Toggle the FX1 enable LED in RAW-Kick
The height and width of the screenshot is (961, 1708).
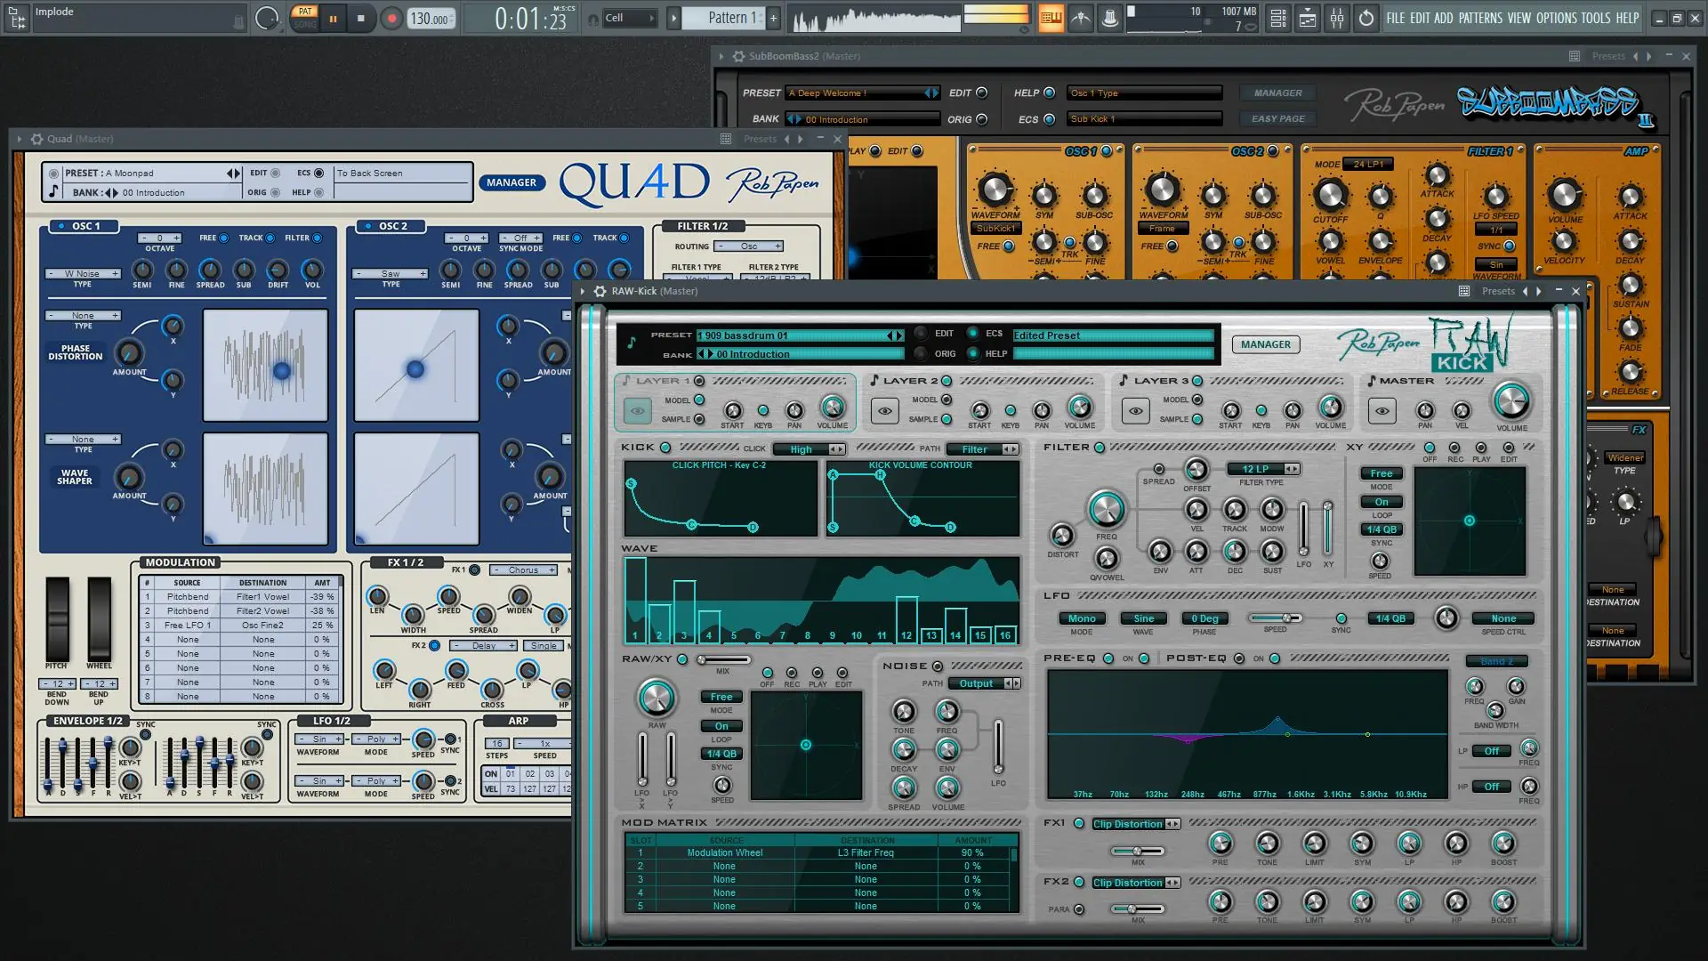[x=1079, y=824]
